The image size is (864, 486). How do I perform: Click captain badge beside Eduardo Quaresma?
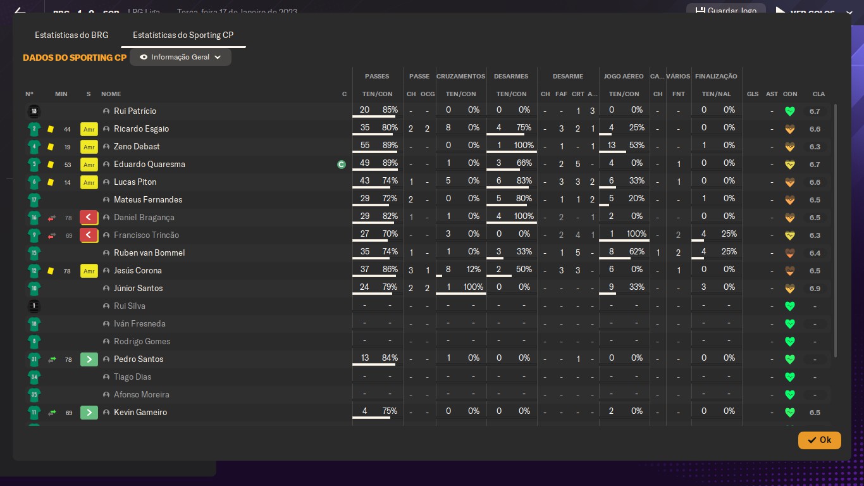click(x=342, y=165)
